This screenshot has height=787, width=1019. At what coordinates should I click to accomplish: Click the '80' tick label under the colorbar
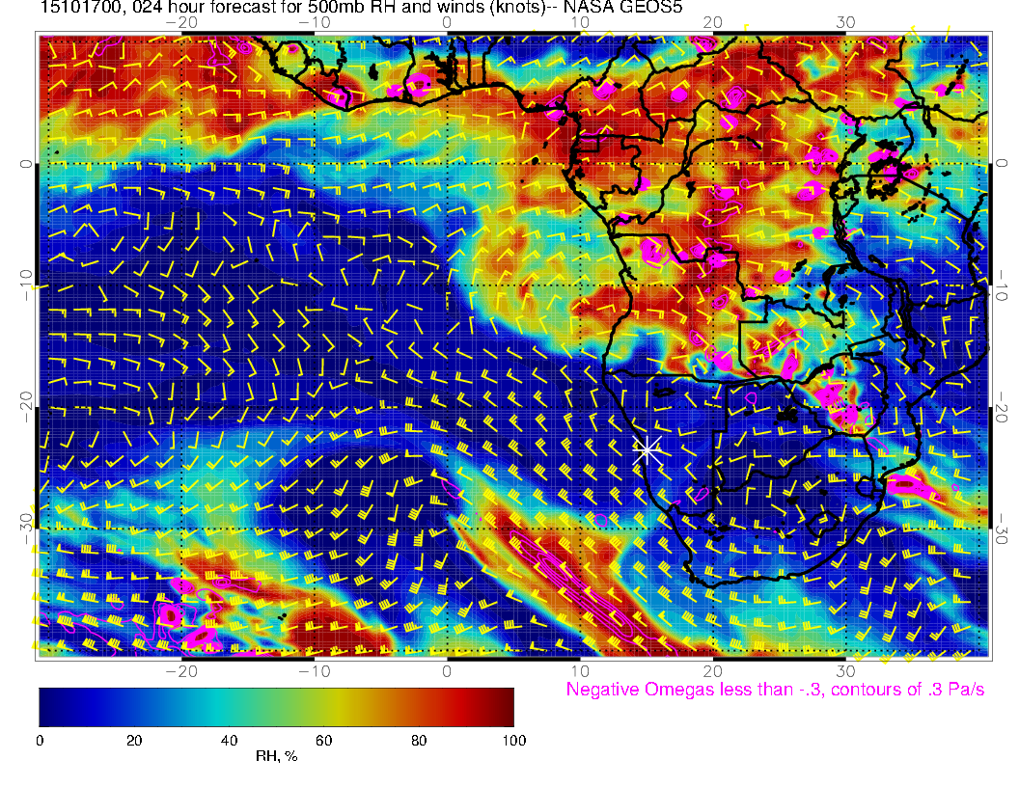coord(419,741)
